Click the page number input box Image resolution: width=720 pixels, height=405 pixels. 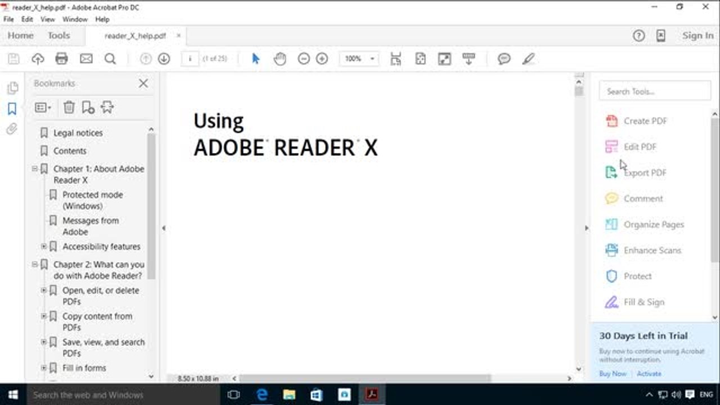(190, 58)
